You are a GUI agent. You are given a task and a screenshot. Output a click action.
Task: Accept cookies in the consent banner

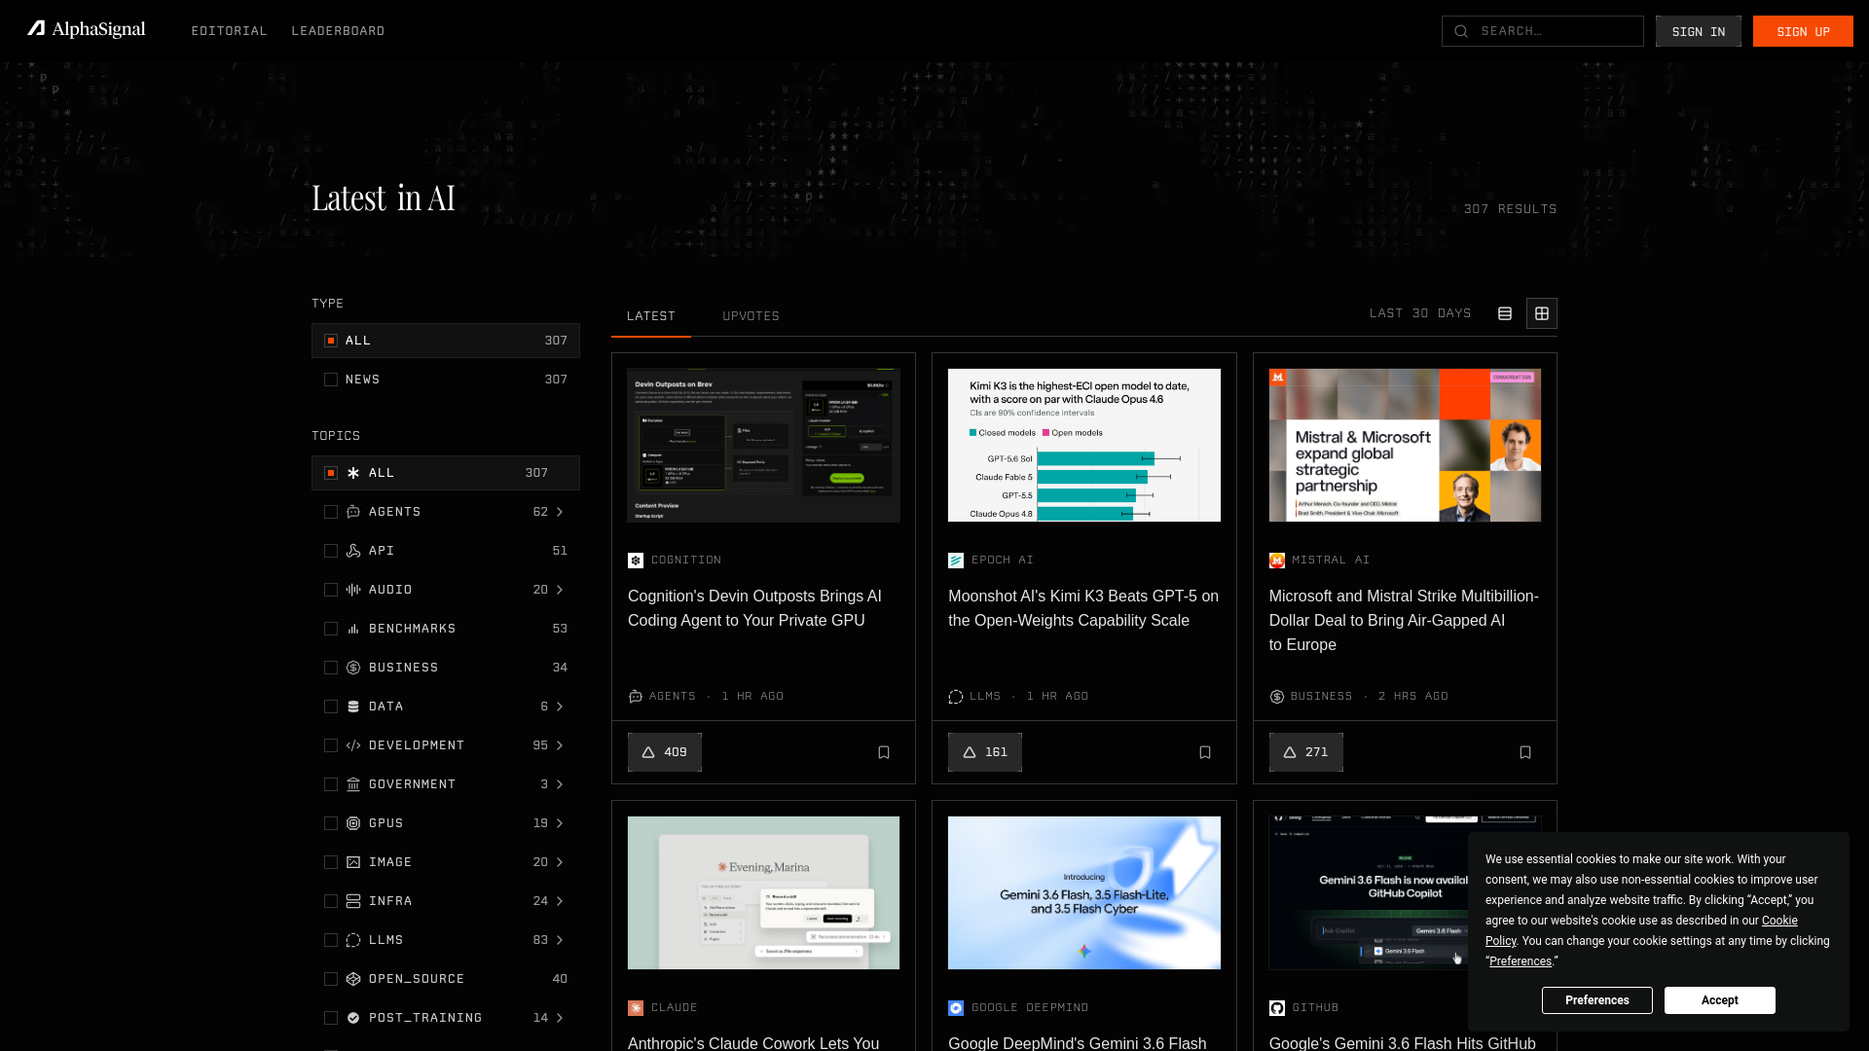tap(1719, 1000)
